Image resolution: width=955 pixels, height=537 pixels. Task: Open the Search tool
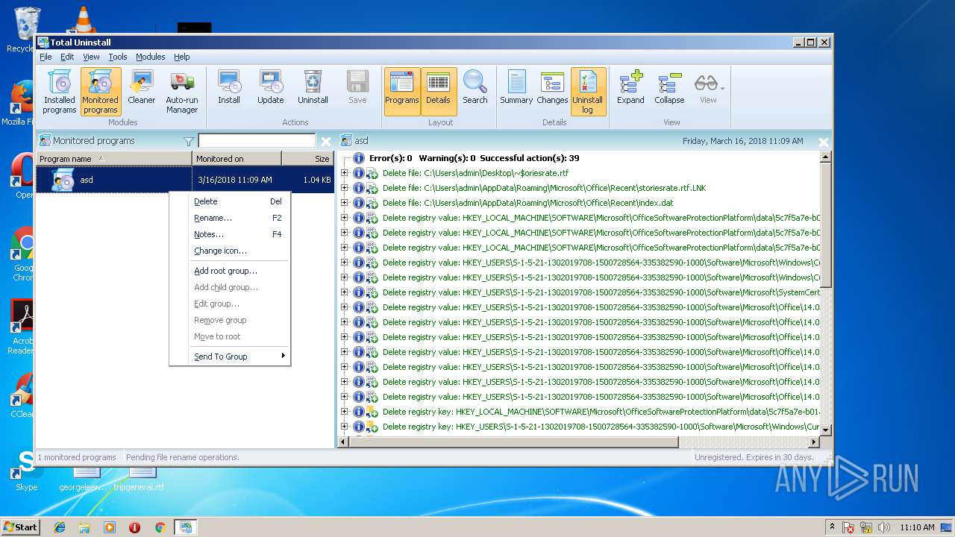pyautogui.click(x=475, y=87)
